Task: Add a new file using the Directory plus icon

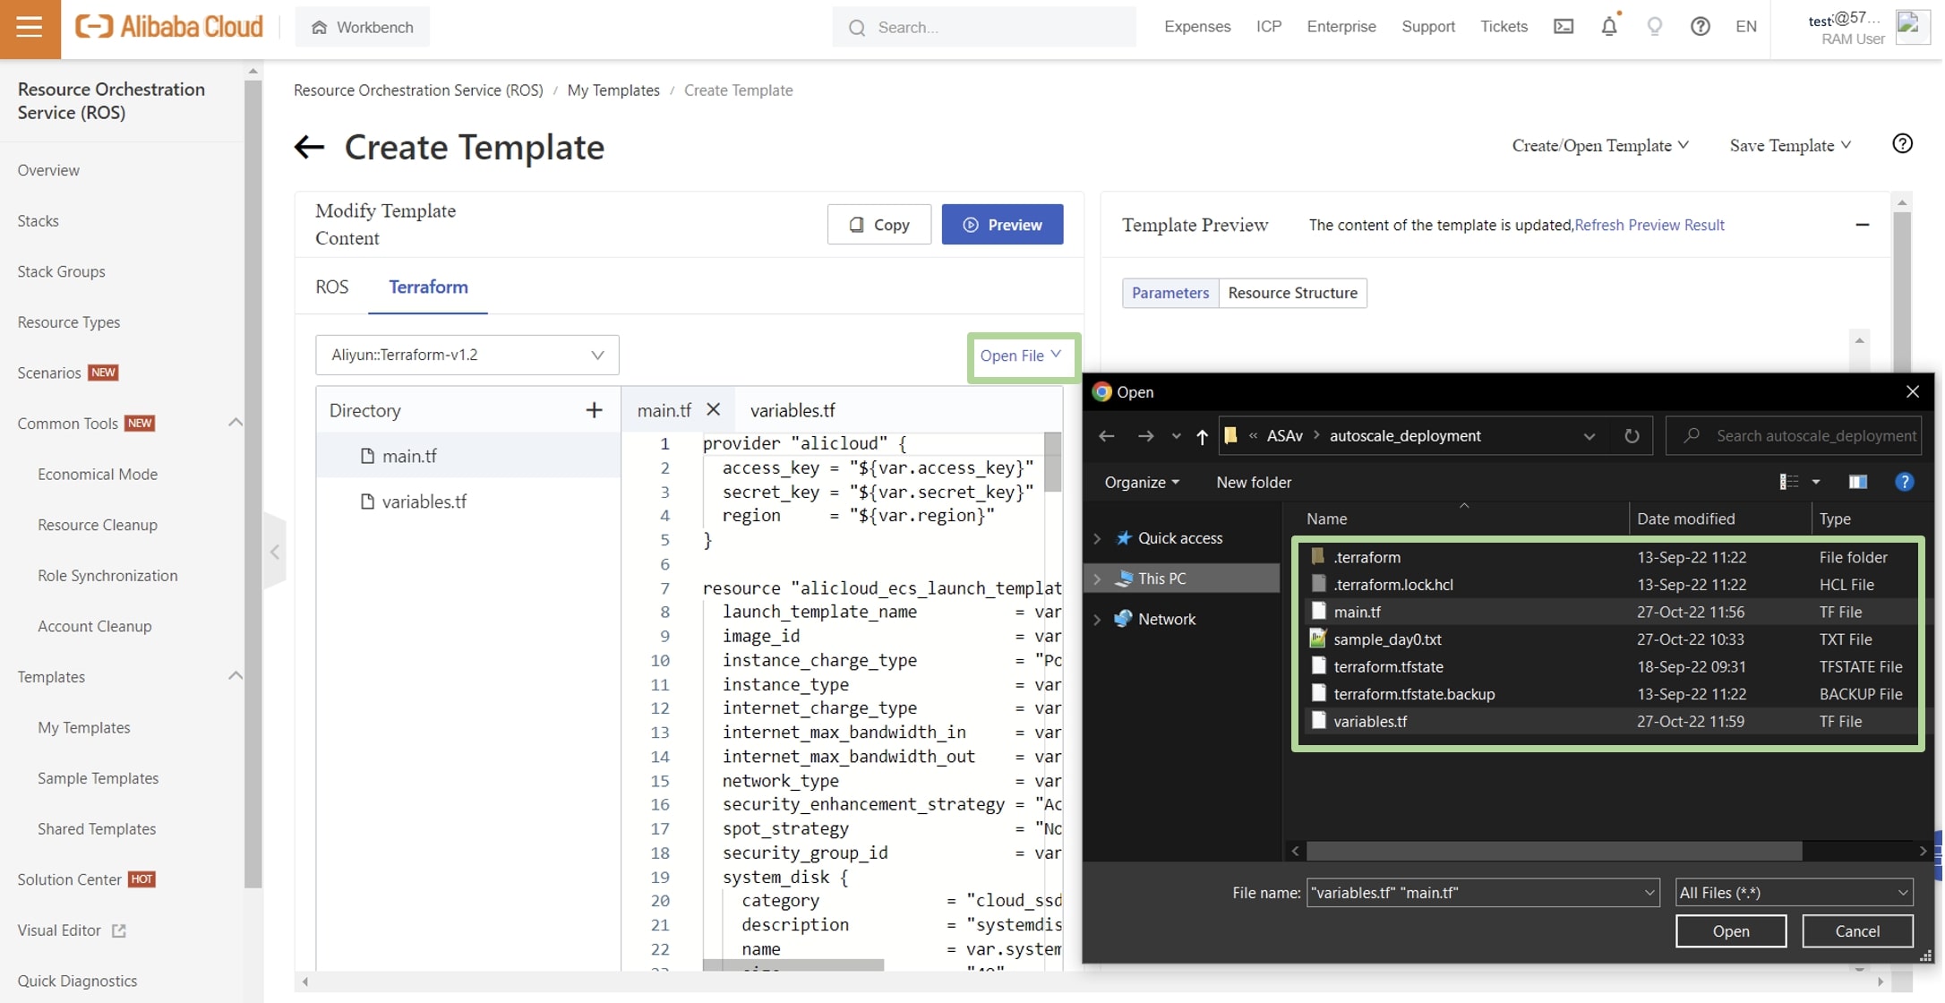Action: pos(594,410)
